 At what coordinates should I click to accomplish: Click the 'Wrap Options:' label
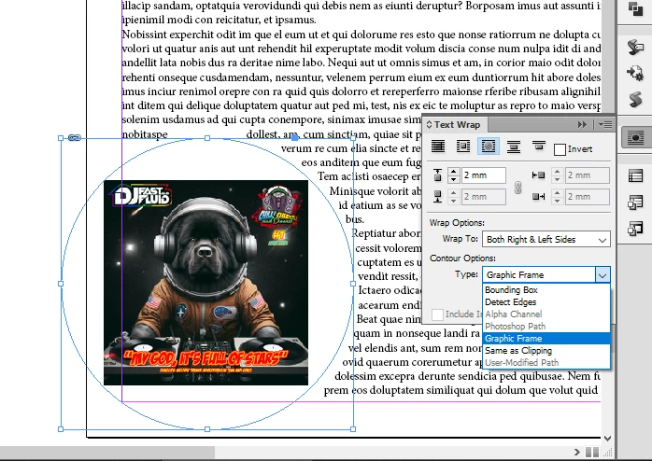click(457, 223)
